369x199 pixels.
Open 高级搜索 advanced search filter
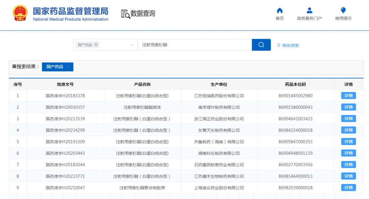(x=288, y=45)
